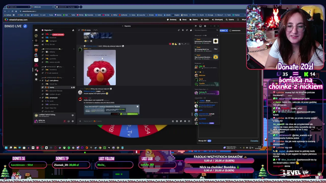Click Kliknij, aby zobaczyć załącznik on Karol's message
This screenshot has width=326, height=183.
(x=112, y=46)
